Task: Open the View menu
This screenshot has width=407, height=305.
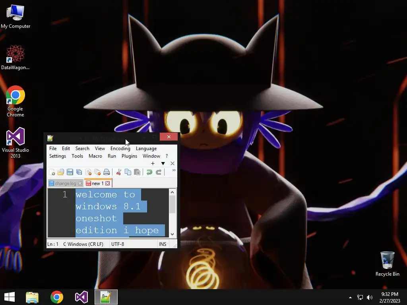Action: [x=100, y=149]
